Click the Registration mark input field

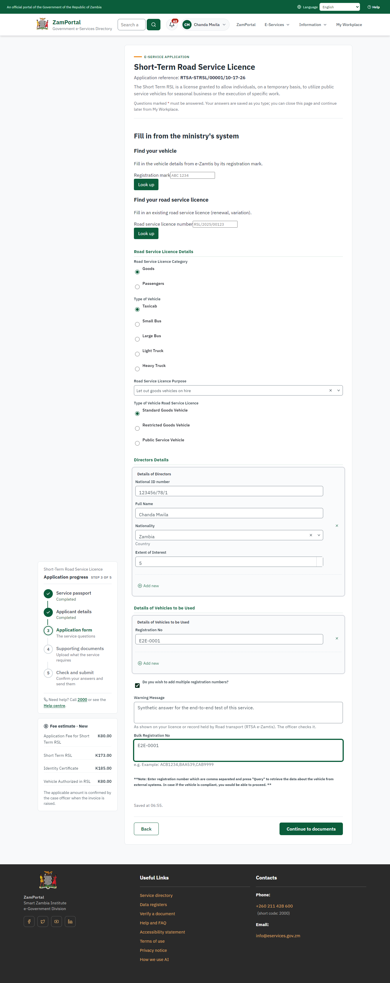[x=192, y=175]
